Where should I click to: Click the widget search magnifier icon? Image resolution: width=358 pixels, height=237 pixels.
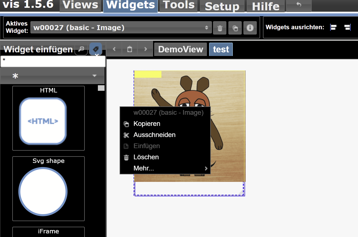[x=81, y=49]
